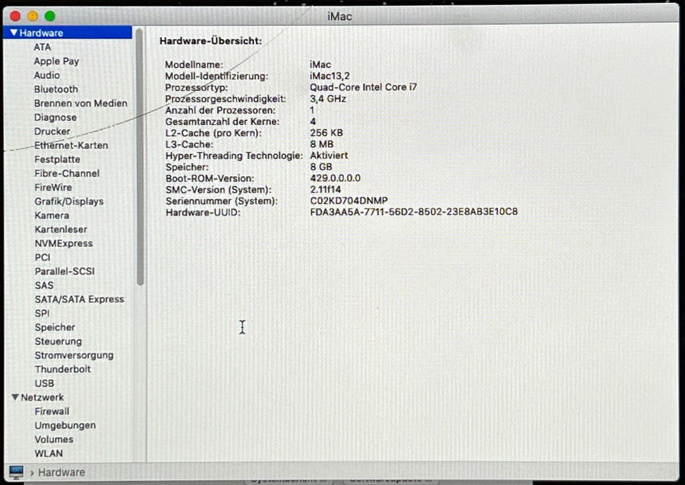Select SAS in the sidebar
This screenshot has width=685, height=485.
pyautogui.click(x=44, y=285)
